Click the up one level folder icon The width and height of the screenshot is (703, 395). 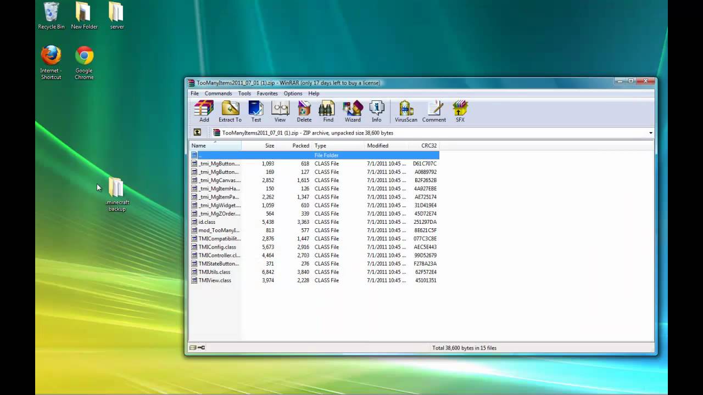(197, 132)
